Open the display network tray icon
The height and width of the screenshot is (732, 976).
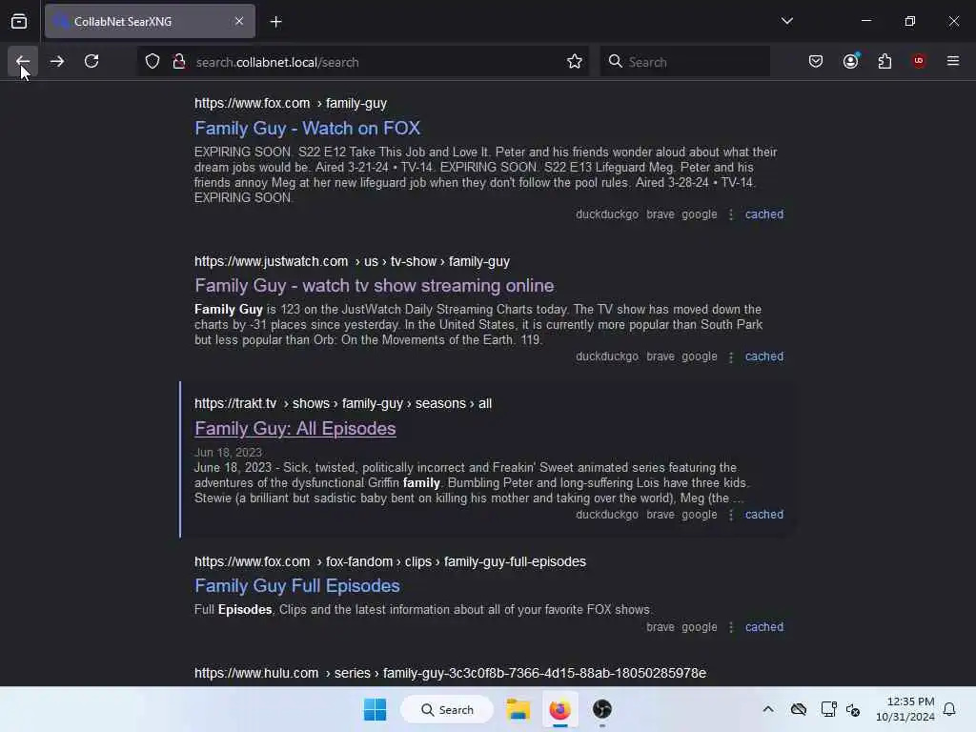[x=828, y=709]
